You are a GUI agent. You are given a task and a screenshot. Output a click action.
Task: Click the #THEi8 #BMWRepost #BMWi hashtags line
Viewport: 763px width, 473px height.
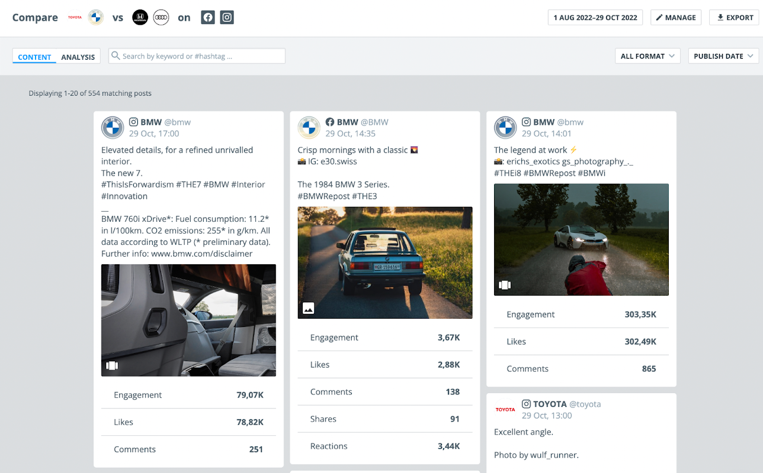[x=550, y=173]
